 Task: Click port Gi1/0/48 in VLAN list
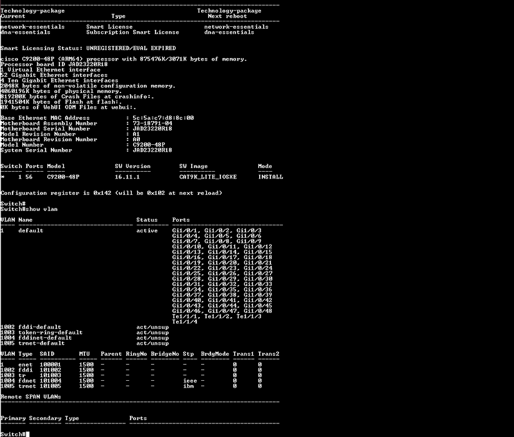tap(258, 311)
